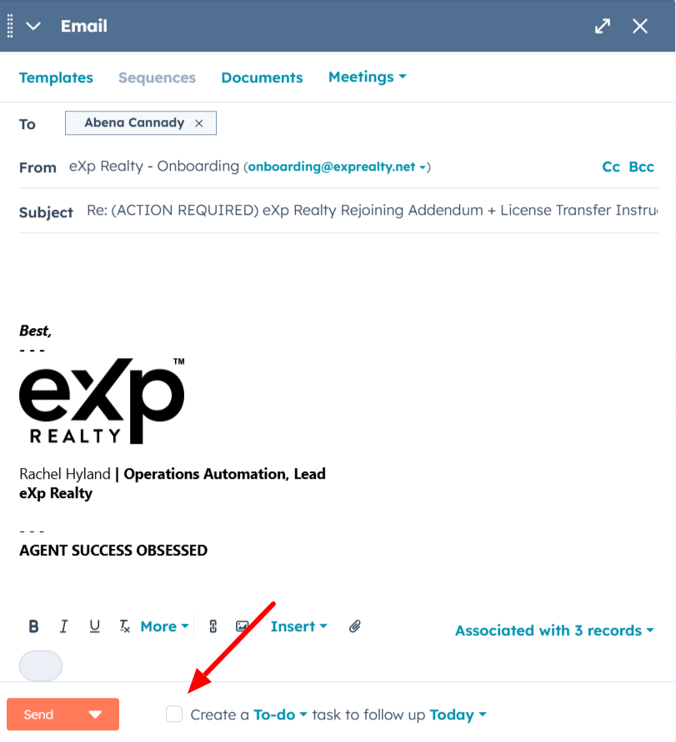Collapse the Email composer with chevron
This screenshot has width=676, height=742.
click(33, 26)
